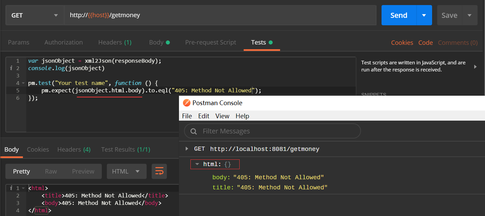
Task: Open the HTML format dropdown in response viewer
Action: [x=126, y=171]
